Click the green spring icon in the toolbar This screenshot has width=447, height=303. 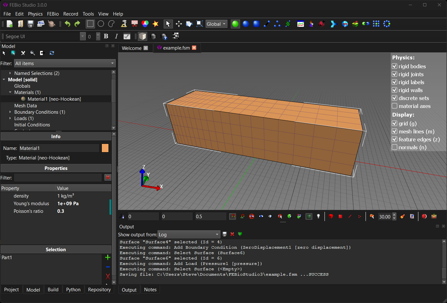(288, 24)
